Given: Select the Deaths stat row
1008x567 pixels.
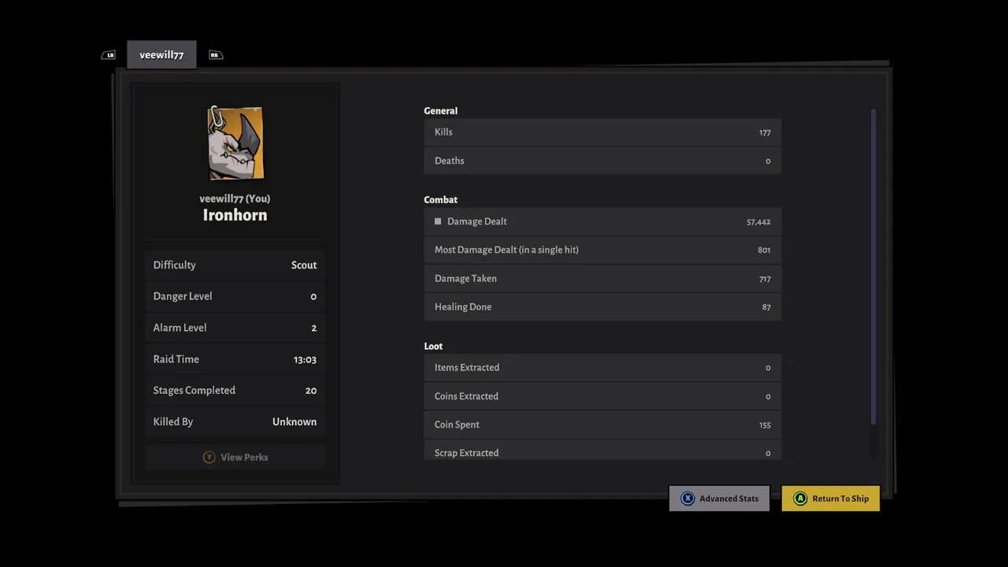Looking at the screenshot, I should click(x=602, y=161).
